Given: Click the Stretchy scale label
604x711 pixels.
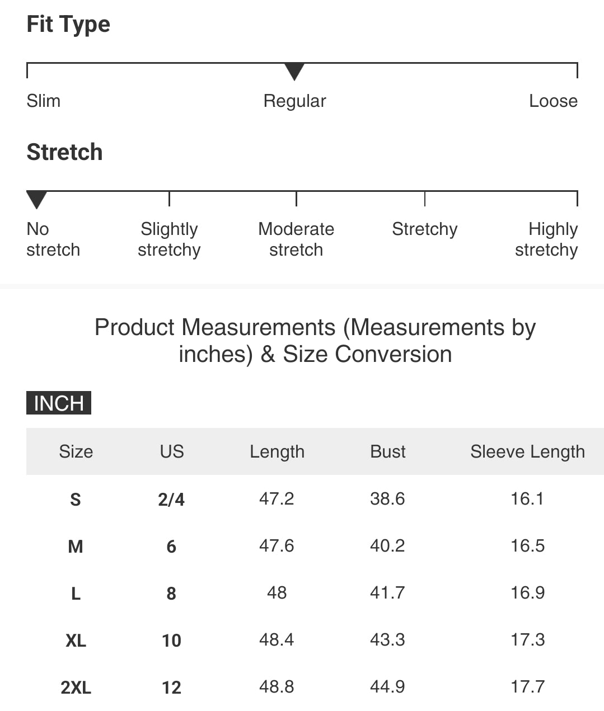Looking at the screenshot, I should (x=425, y=229).
